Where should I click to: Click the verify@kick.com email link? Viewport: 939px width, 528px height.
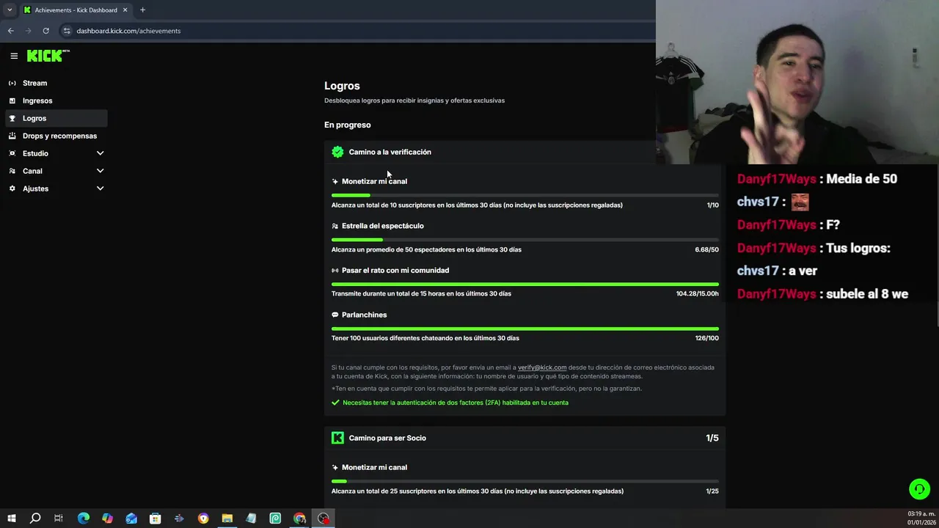click(542, 367)
